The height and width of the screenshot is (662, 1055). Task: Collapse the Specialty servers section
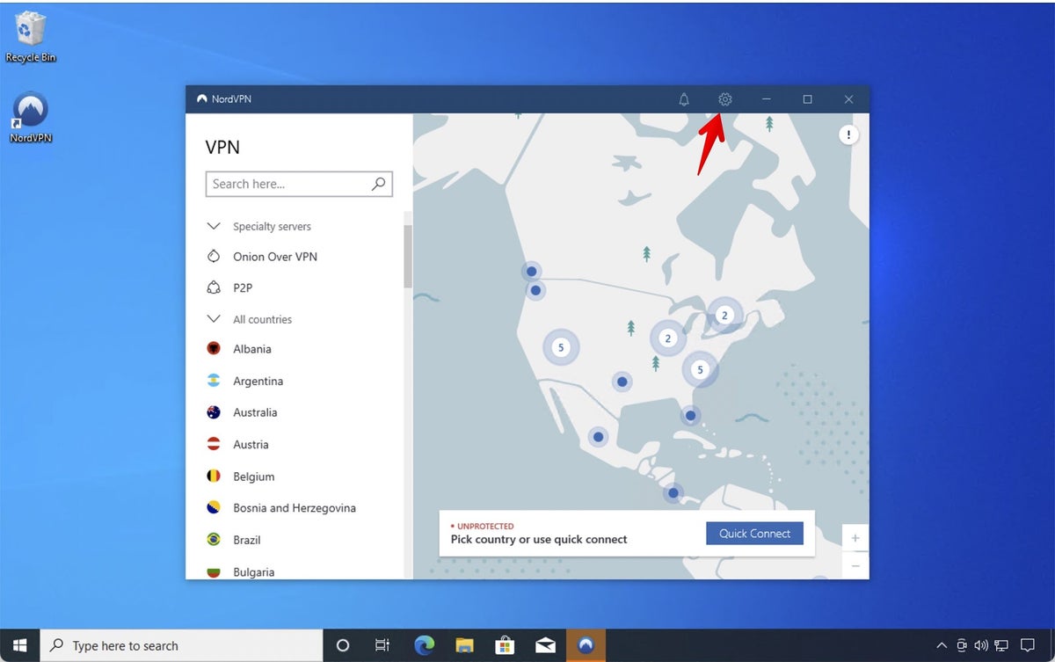tap(213, 226)
